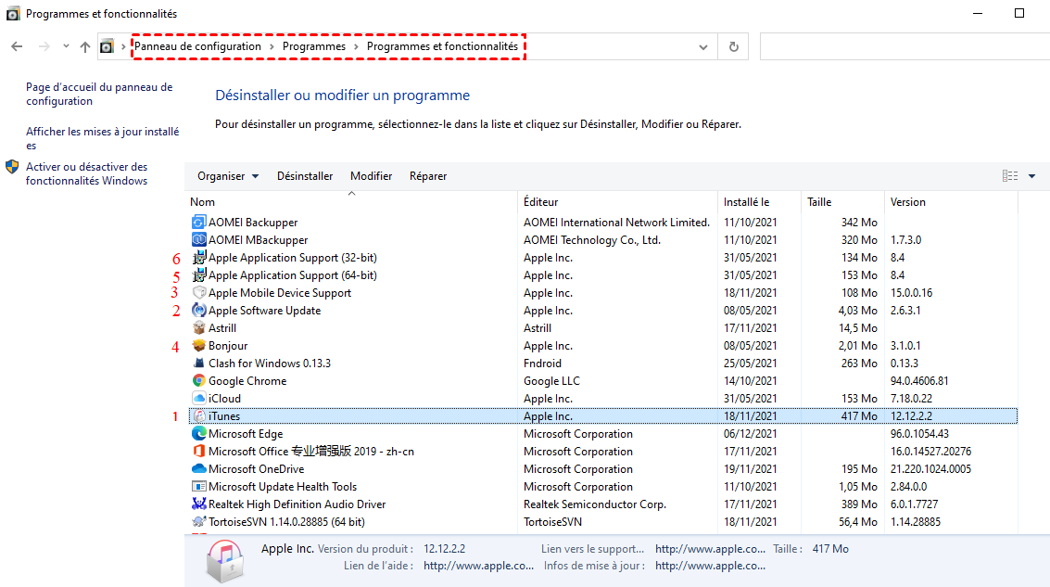Open the Organiser dropdown menu

(x=228, y=175)
